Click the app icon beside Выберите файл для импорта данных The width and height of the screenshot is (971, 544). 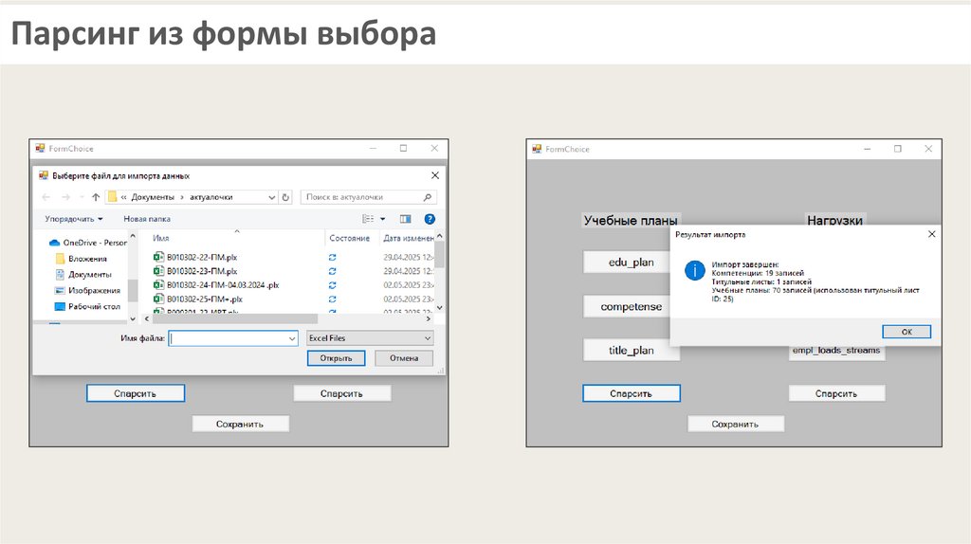tap(44, 175)
